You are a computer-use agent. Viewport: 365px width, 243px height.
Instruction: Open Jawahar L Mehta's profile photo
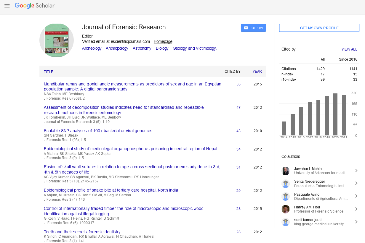pos(285,171)
